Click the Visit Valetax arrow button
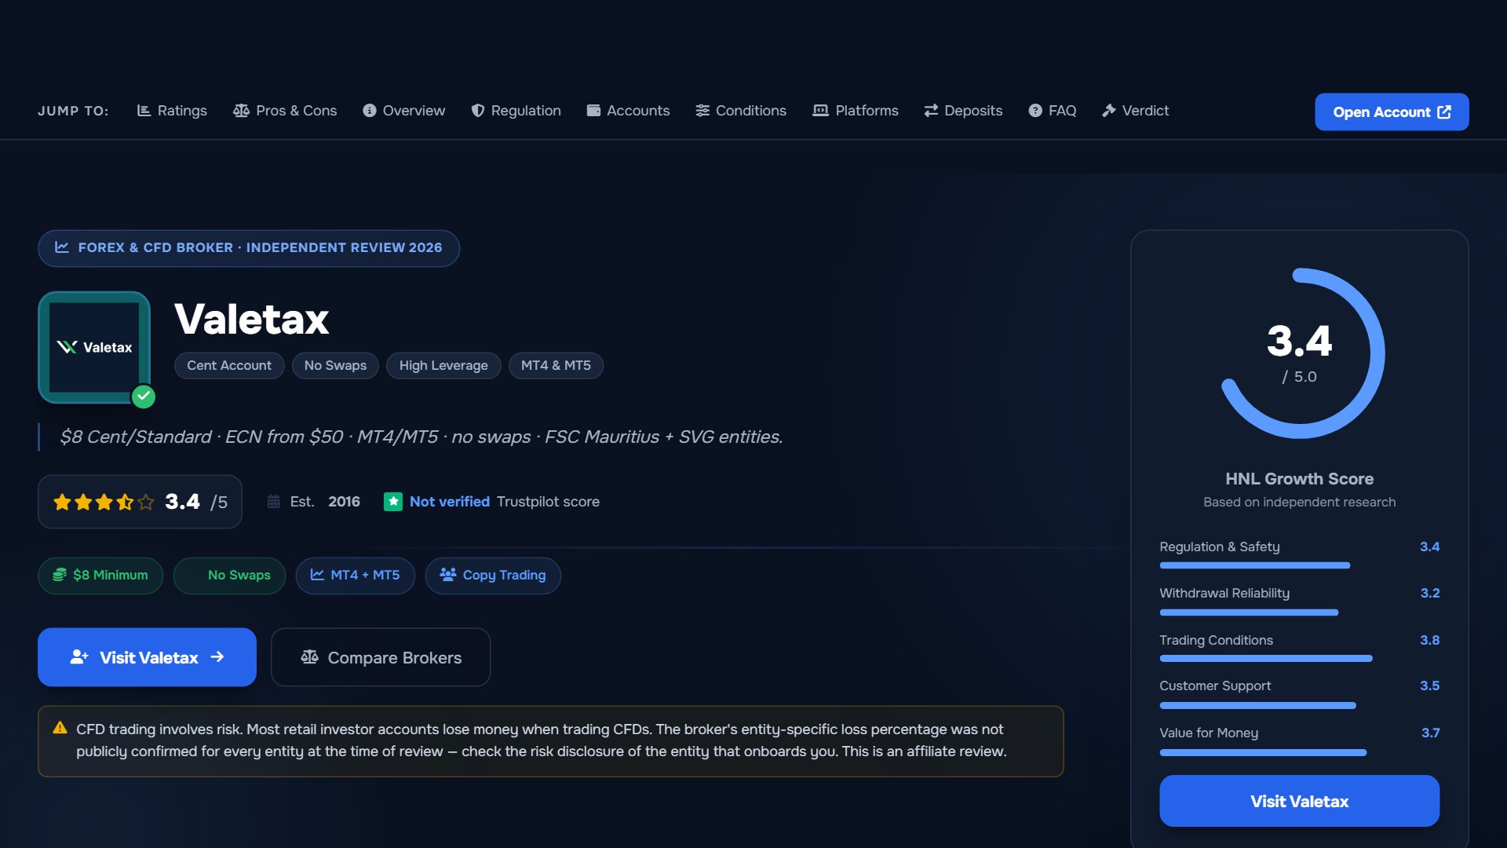Viewport: 1507px width, 848px height. coord(147,657)
